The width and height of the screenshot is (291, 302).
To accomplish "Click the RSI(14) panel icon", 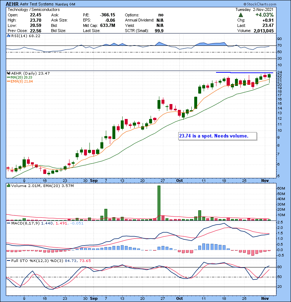I will click(x=8, y=36).
